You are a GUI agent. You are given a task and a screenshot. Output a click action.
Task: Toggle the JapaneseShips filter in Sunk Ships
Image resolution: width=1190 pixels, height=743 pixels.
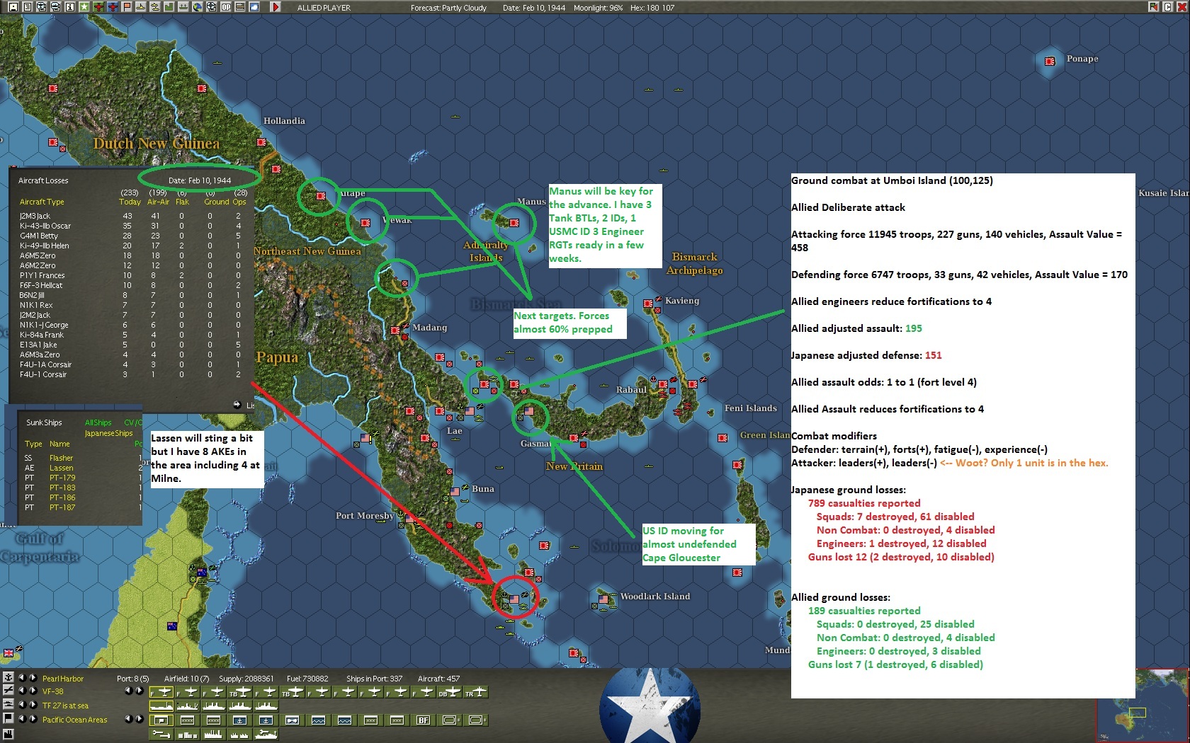[108, 433]
